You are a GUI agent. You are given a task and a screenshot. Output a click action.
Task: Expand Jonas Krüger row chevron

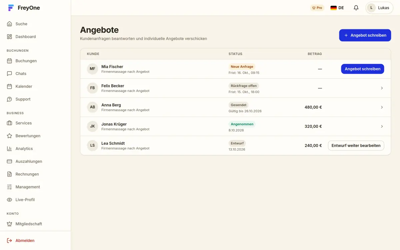coord(382,126)
